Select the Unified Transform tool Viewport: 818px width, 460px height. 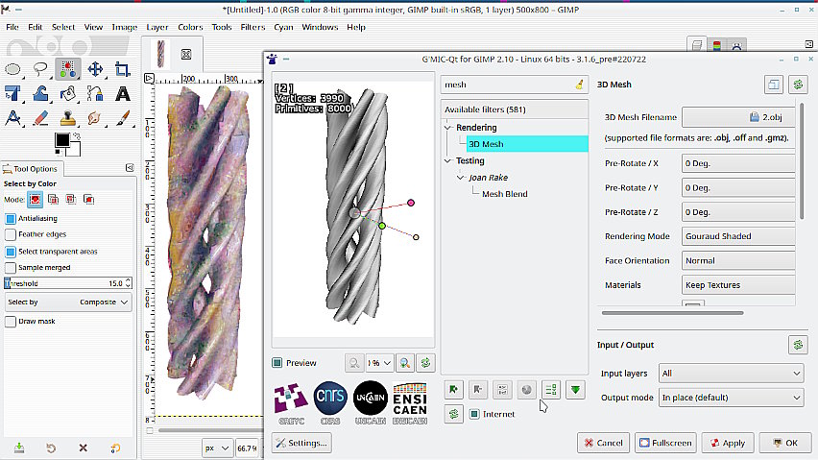click(13, 94)
